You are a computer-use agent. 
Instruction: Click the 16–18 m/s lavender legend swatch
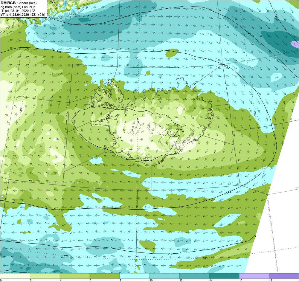pyautogui.click(x=254, y=276)
